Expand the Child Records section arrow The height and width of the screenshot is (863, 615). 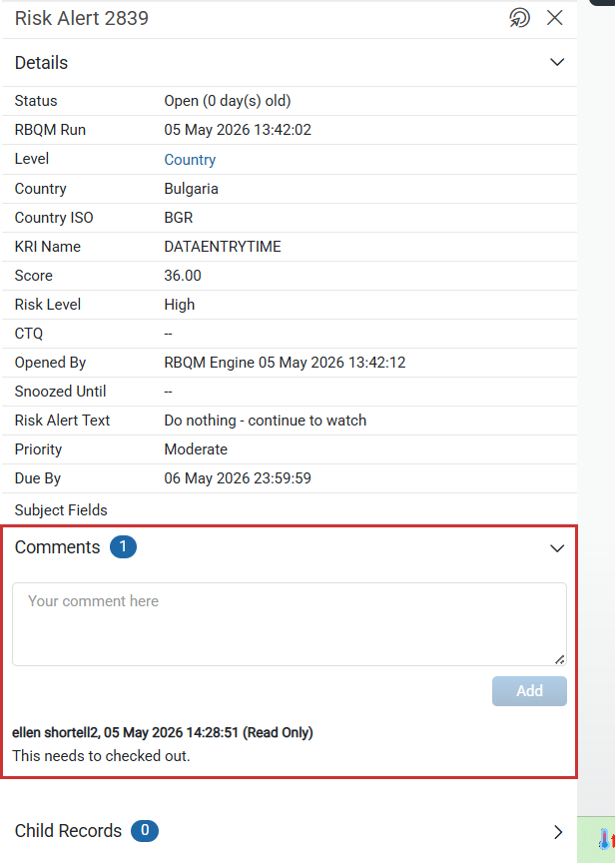click(x=558, y=832)
